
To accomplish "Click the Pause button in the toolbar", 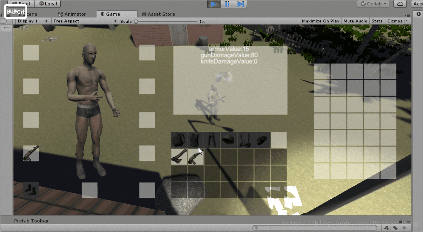I will 227,4.
